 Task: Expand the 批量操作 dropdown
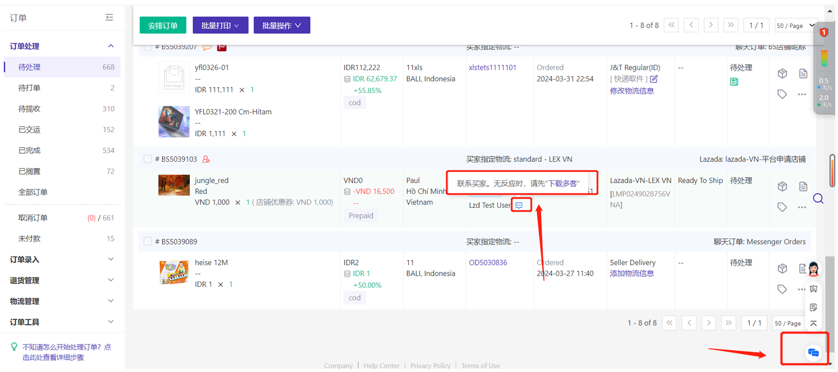(282, 25)
